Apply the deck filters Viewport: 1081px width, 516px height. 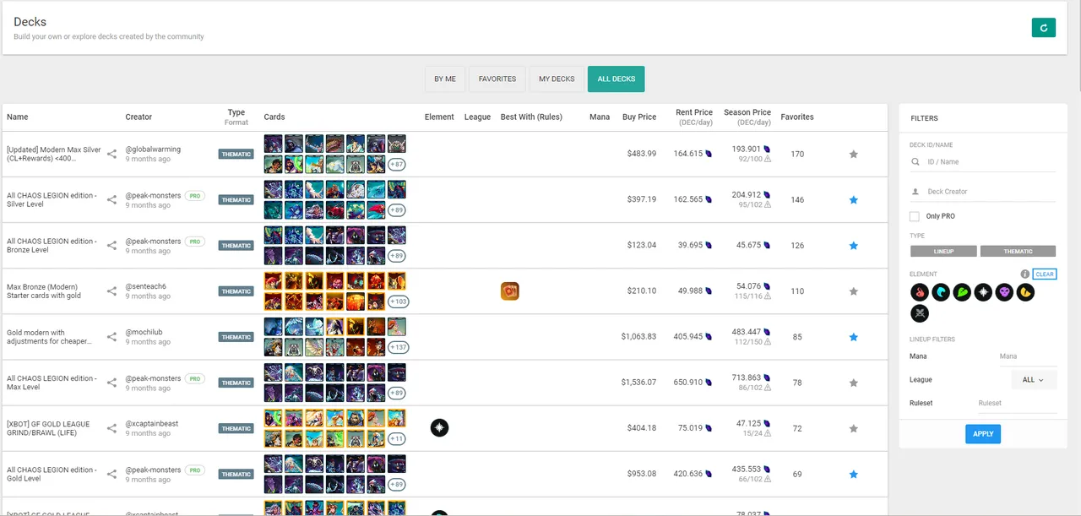(x=983, y=434)
